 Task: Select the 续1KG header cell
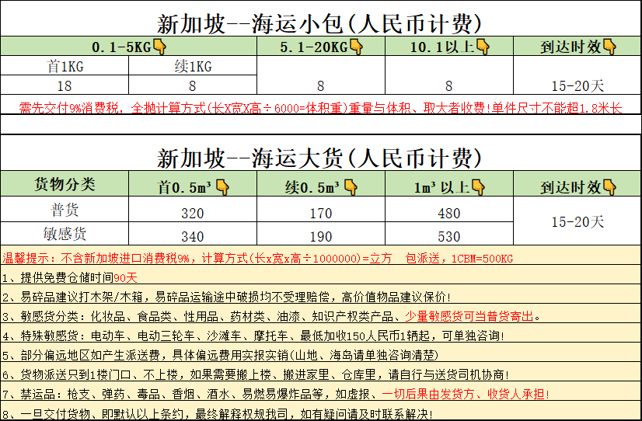193,66
